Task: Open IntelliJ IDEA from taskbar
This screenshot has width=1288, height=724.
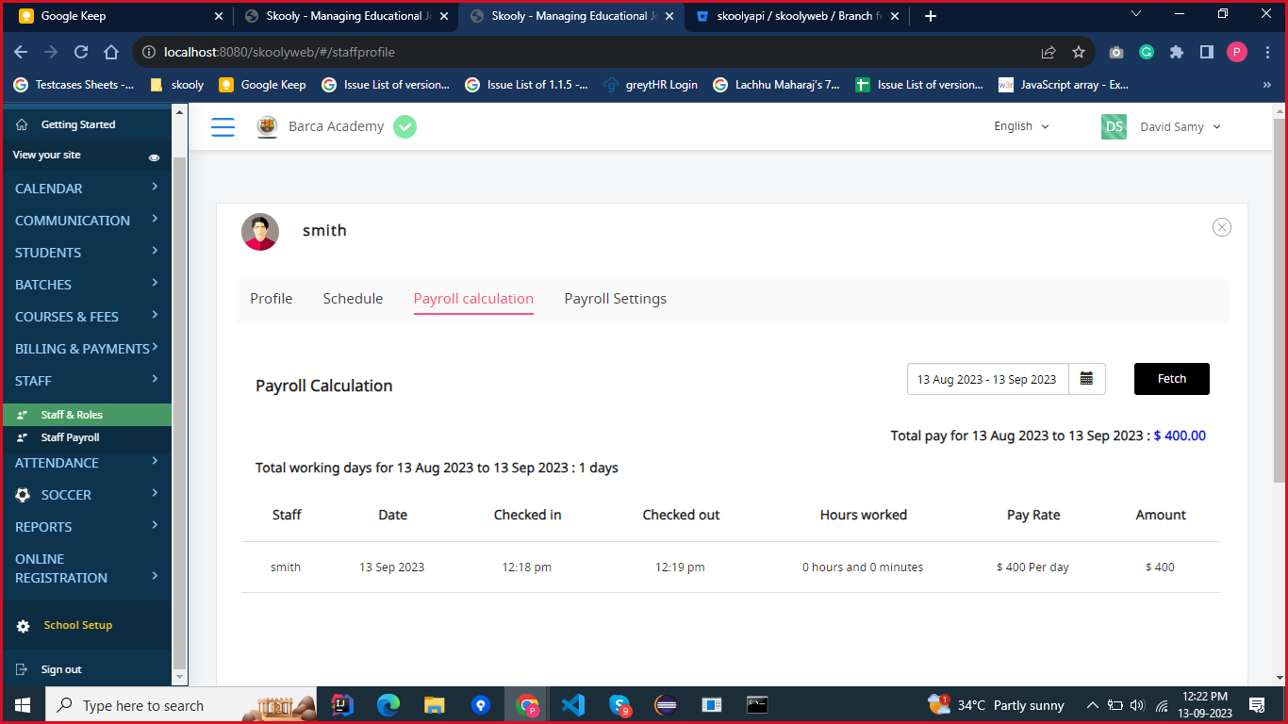Action: coord(341,705)
